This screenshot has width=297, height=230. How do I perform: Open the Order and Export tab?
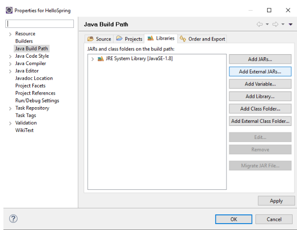pos(203,39)
